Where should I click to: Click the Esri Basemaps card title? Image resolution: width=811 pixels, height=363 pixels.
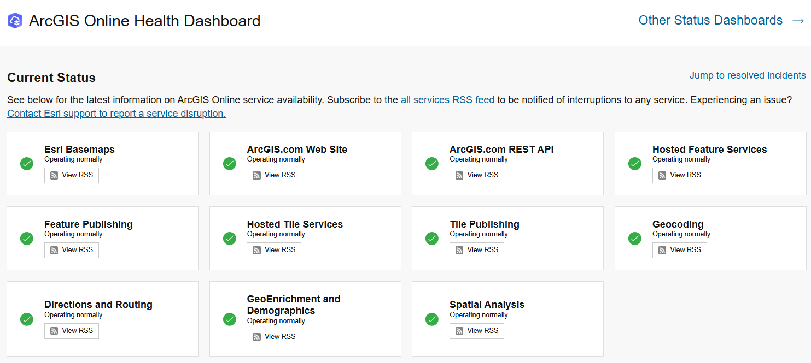79,150
